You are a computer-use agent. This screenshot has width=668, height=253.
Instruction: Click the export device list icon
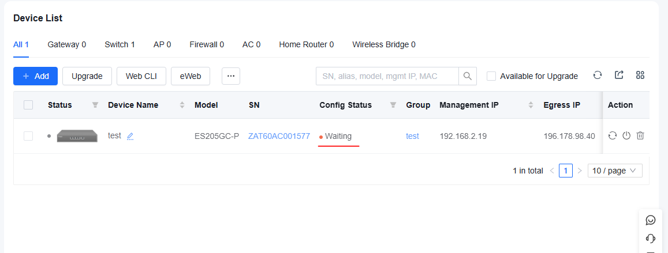619,75
